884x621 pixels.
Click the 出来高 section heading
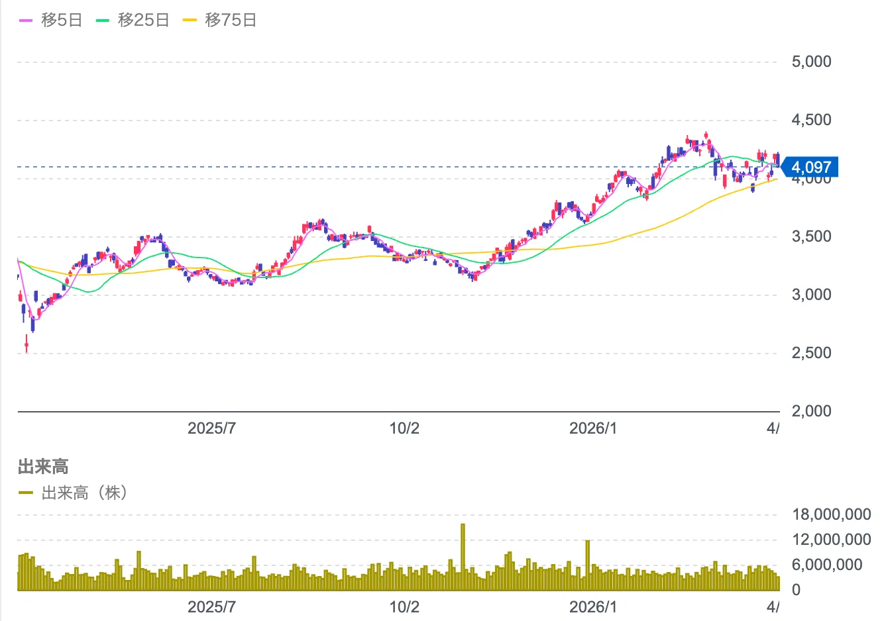(43, 467)
